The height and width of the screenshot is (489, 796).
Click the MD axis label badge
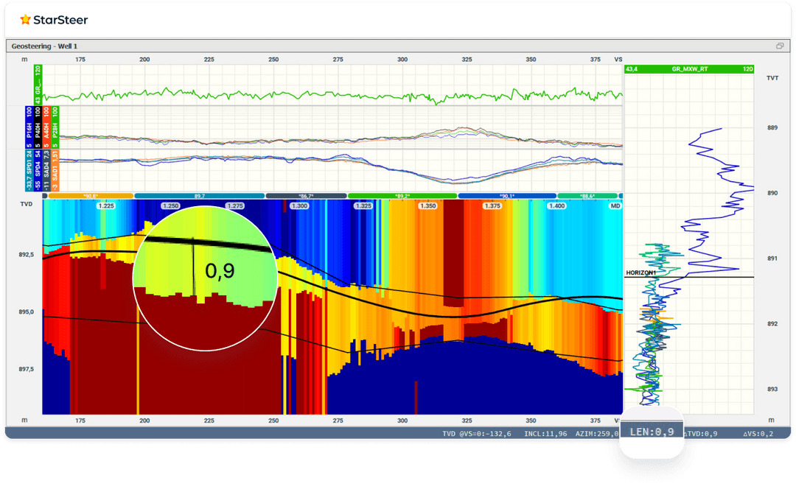pyautogui.click(x=615, y=206)
